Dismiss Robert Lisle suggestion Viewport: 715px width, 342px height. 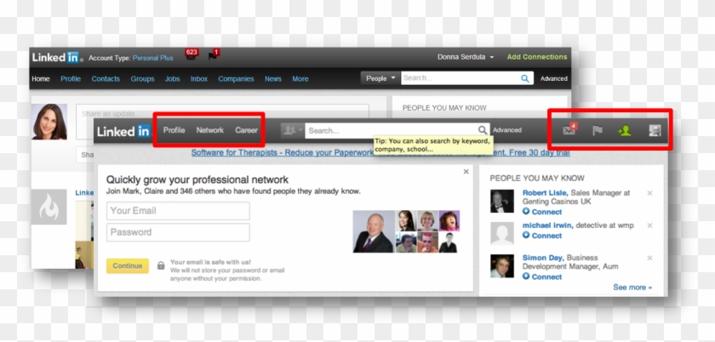[x=649, y=193]
